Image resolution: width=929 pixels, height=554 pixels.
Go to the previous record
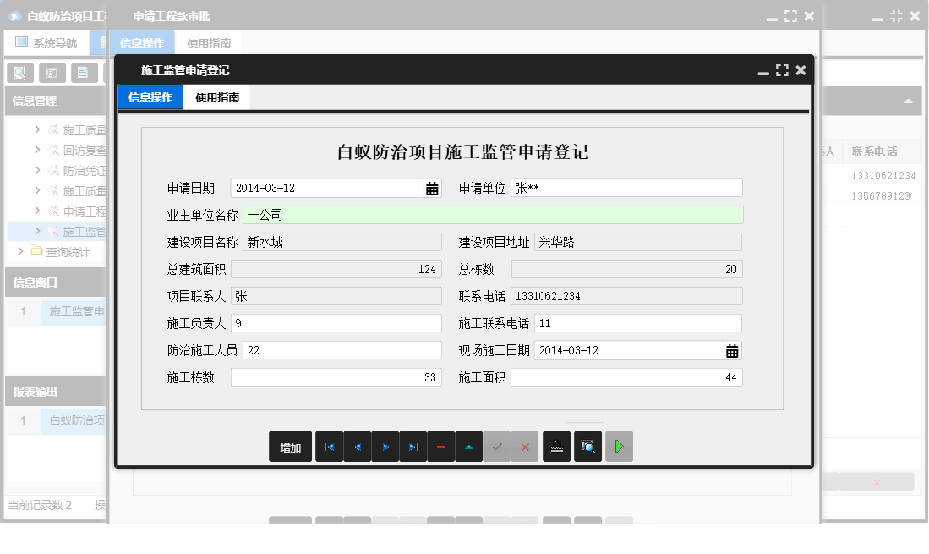pos(357,447)
